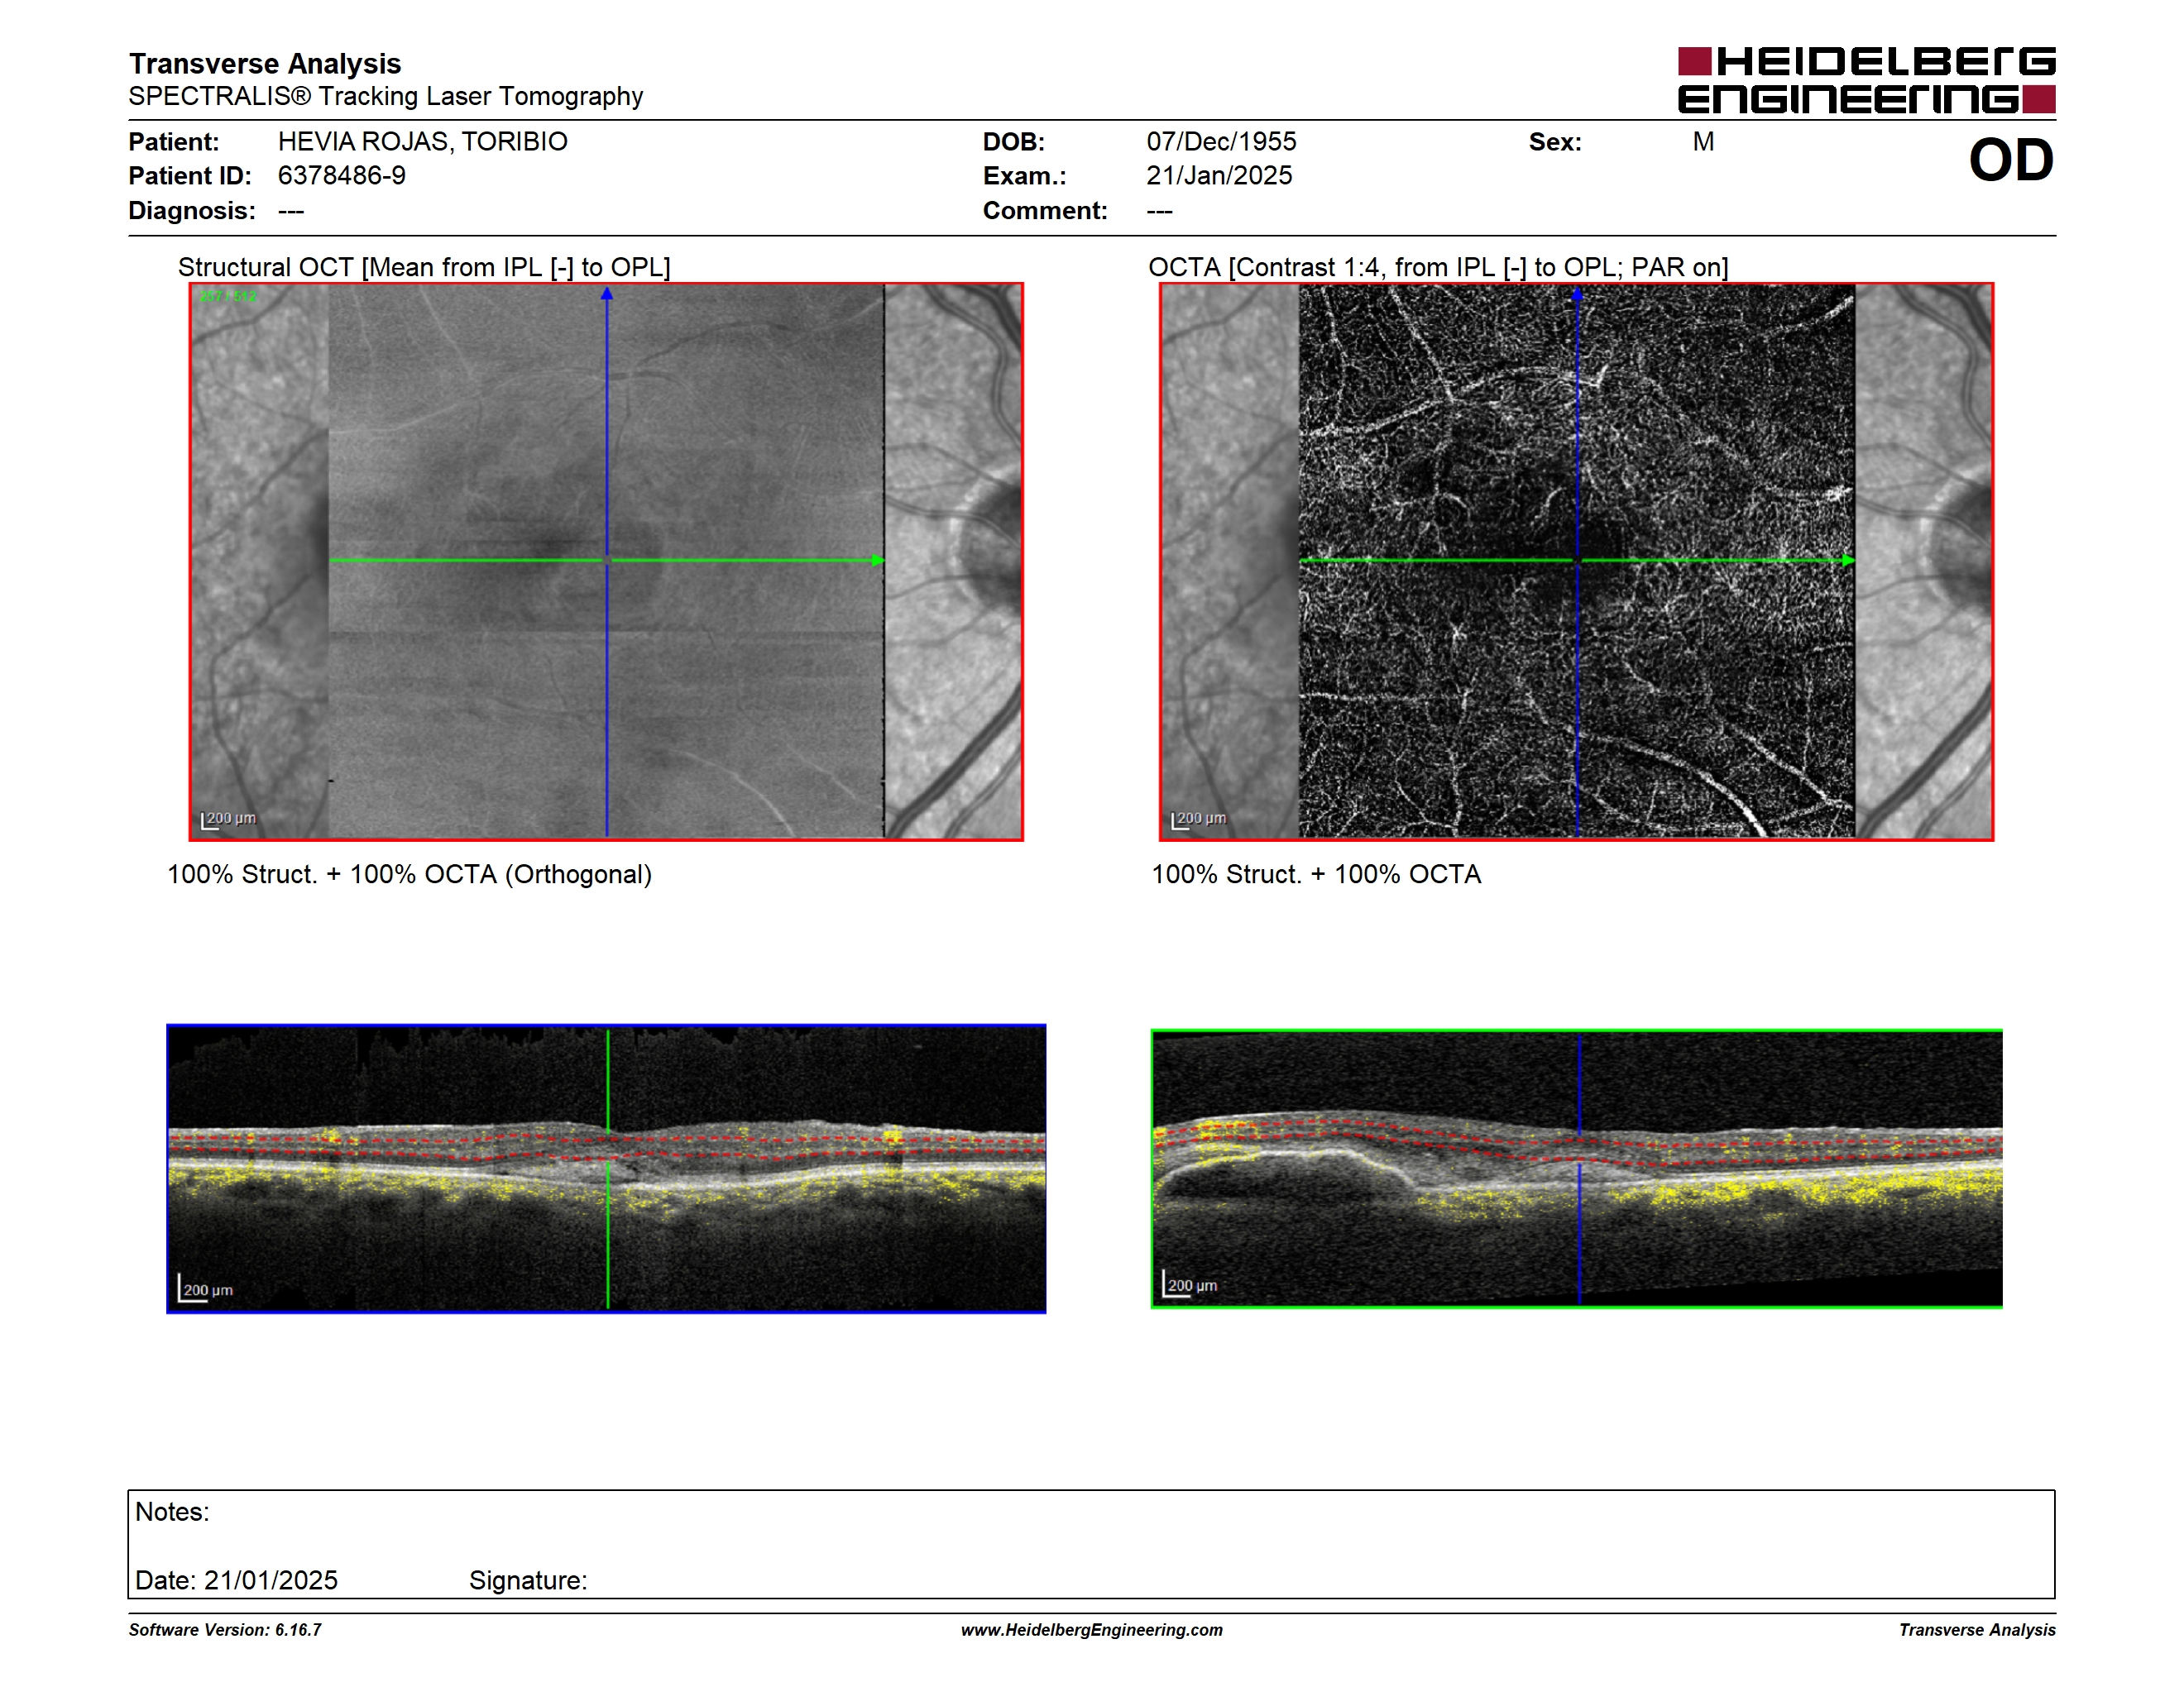2184x1687 pixels.
Task: Click the Sex value M
Action: pyautogui.click(x=1703, y=142)
